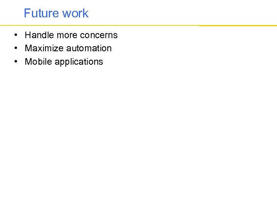277x208 pixels.
Task: Click the word "Maximize" in second bullet
Action: (44, 48)
